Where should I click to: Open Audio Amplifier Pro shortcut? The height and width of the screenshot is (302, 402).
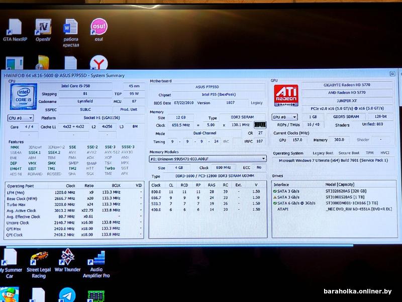tap(95, 258)
